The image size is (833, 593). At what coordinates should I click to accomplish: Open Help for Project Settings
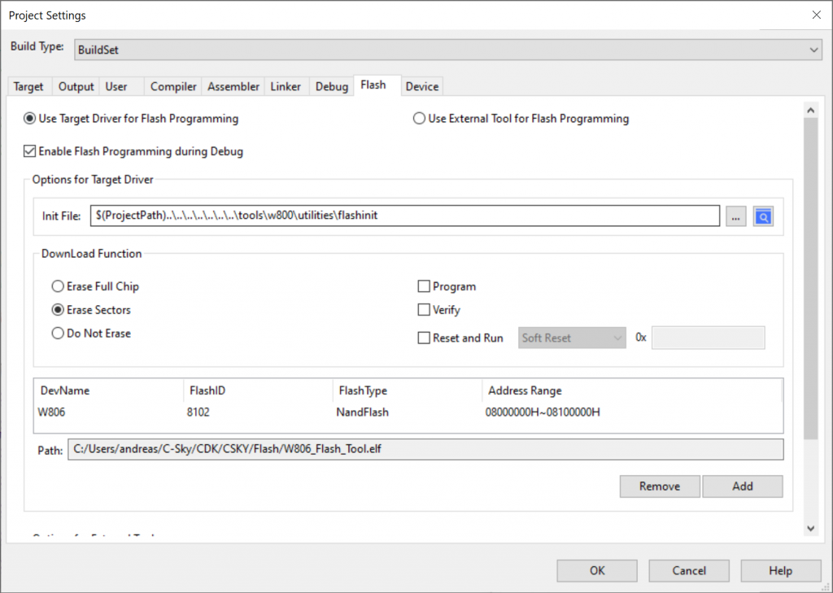pyautogui.click(x=781, y=571)
